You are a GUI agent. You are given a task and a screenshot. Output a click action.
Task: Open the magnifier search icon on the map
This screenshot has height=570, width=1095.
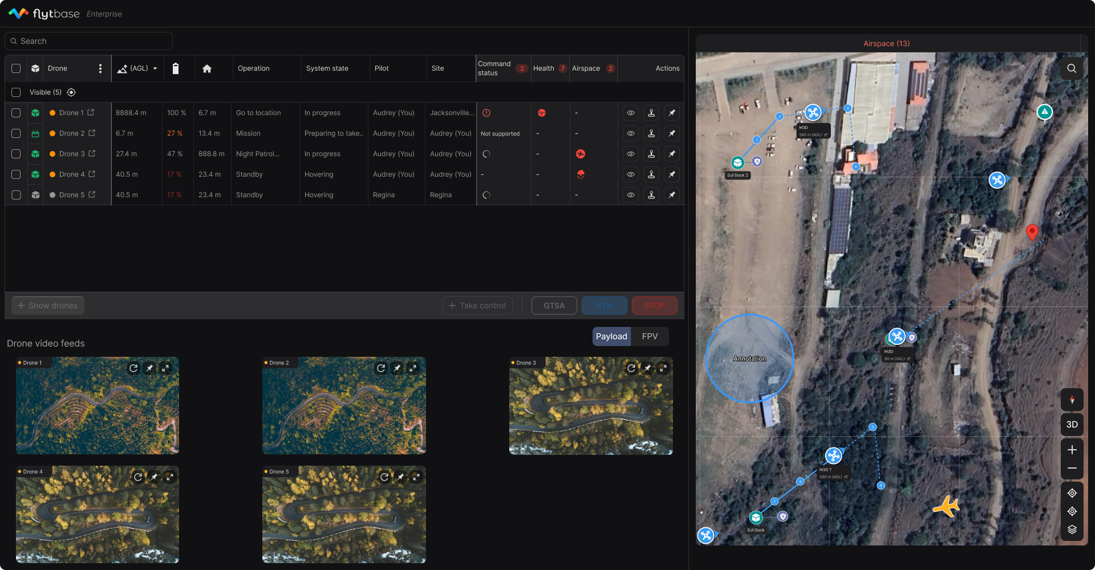(x=1071, y=68)
